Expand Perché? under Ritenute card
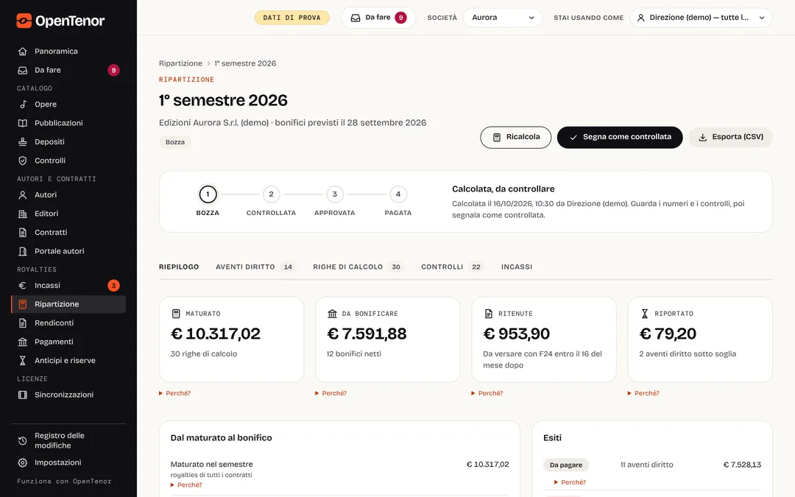This screenshot has height=497, width=795. [x=487, y=393]
